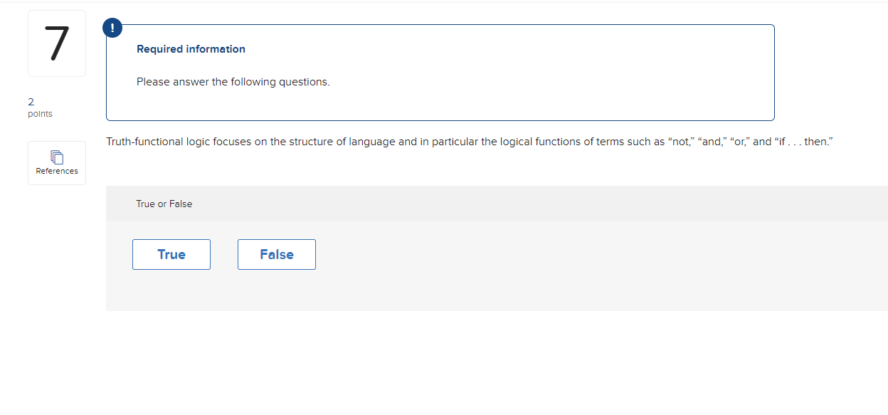Click the question number 7 box
The image size is (888, 415).
click(x=57, y=43)
